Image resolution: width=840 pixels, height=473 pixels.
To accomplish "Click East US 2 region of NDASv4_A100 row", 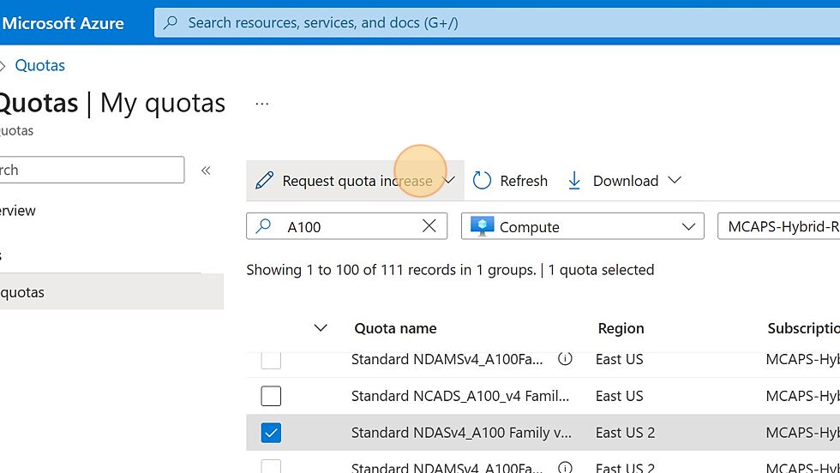I will (x=625, y=432).
